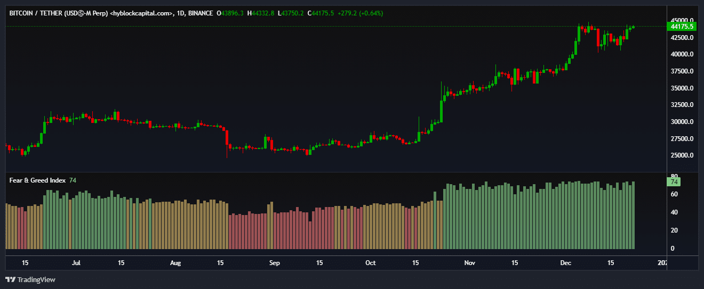Click the green 44175.5 current price tag
Image resolution: width=704 pixels, height=289 pixels.
pos(683,27)
